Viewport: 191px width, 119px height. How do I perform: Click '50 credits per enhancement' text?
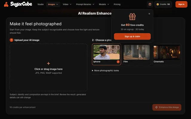(23, 107)
